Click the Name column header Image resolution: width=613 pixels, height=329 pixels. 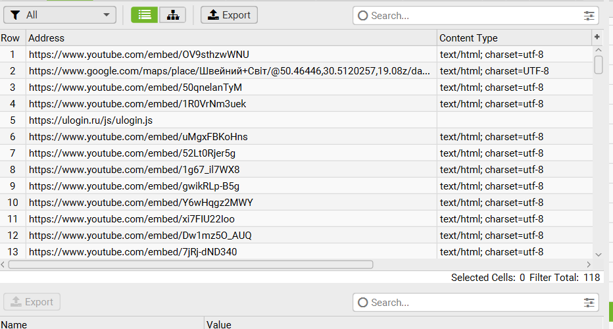coord(102,324)
